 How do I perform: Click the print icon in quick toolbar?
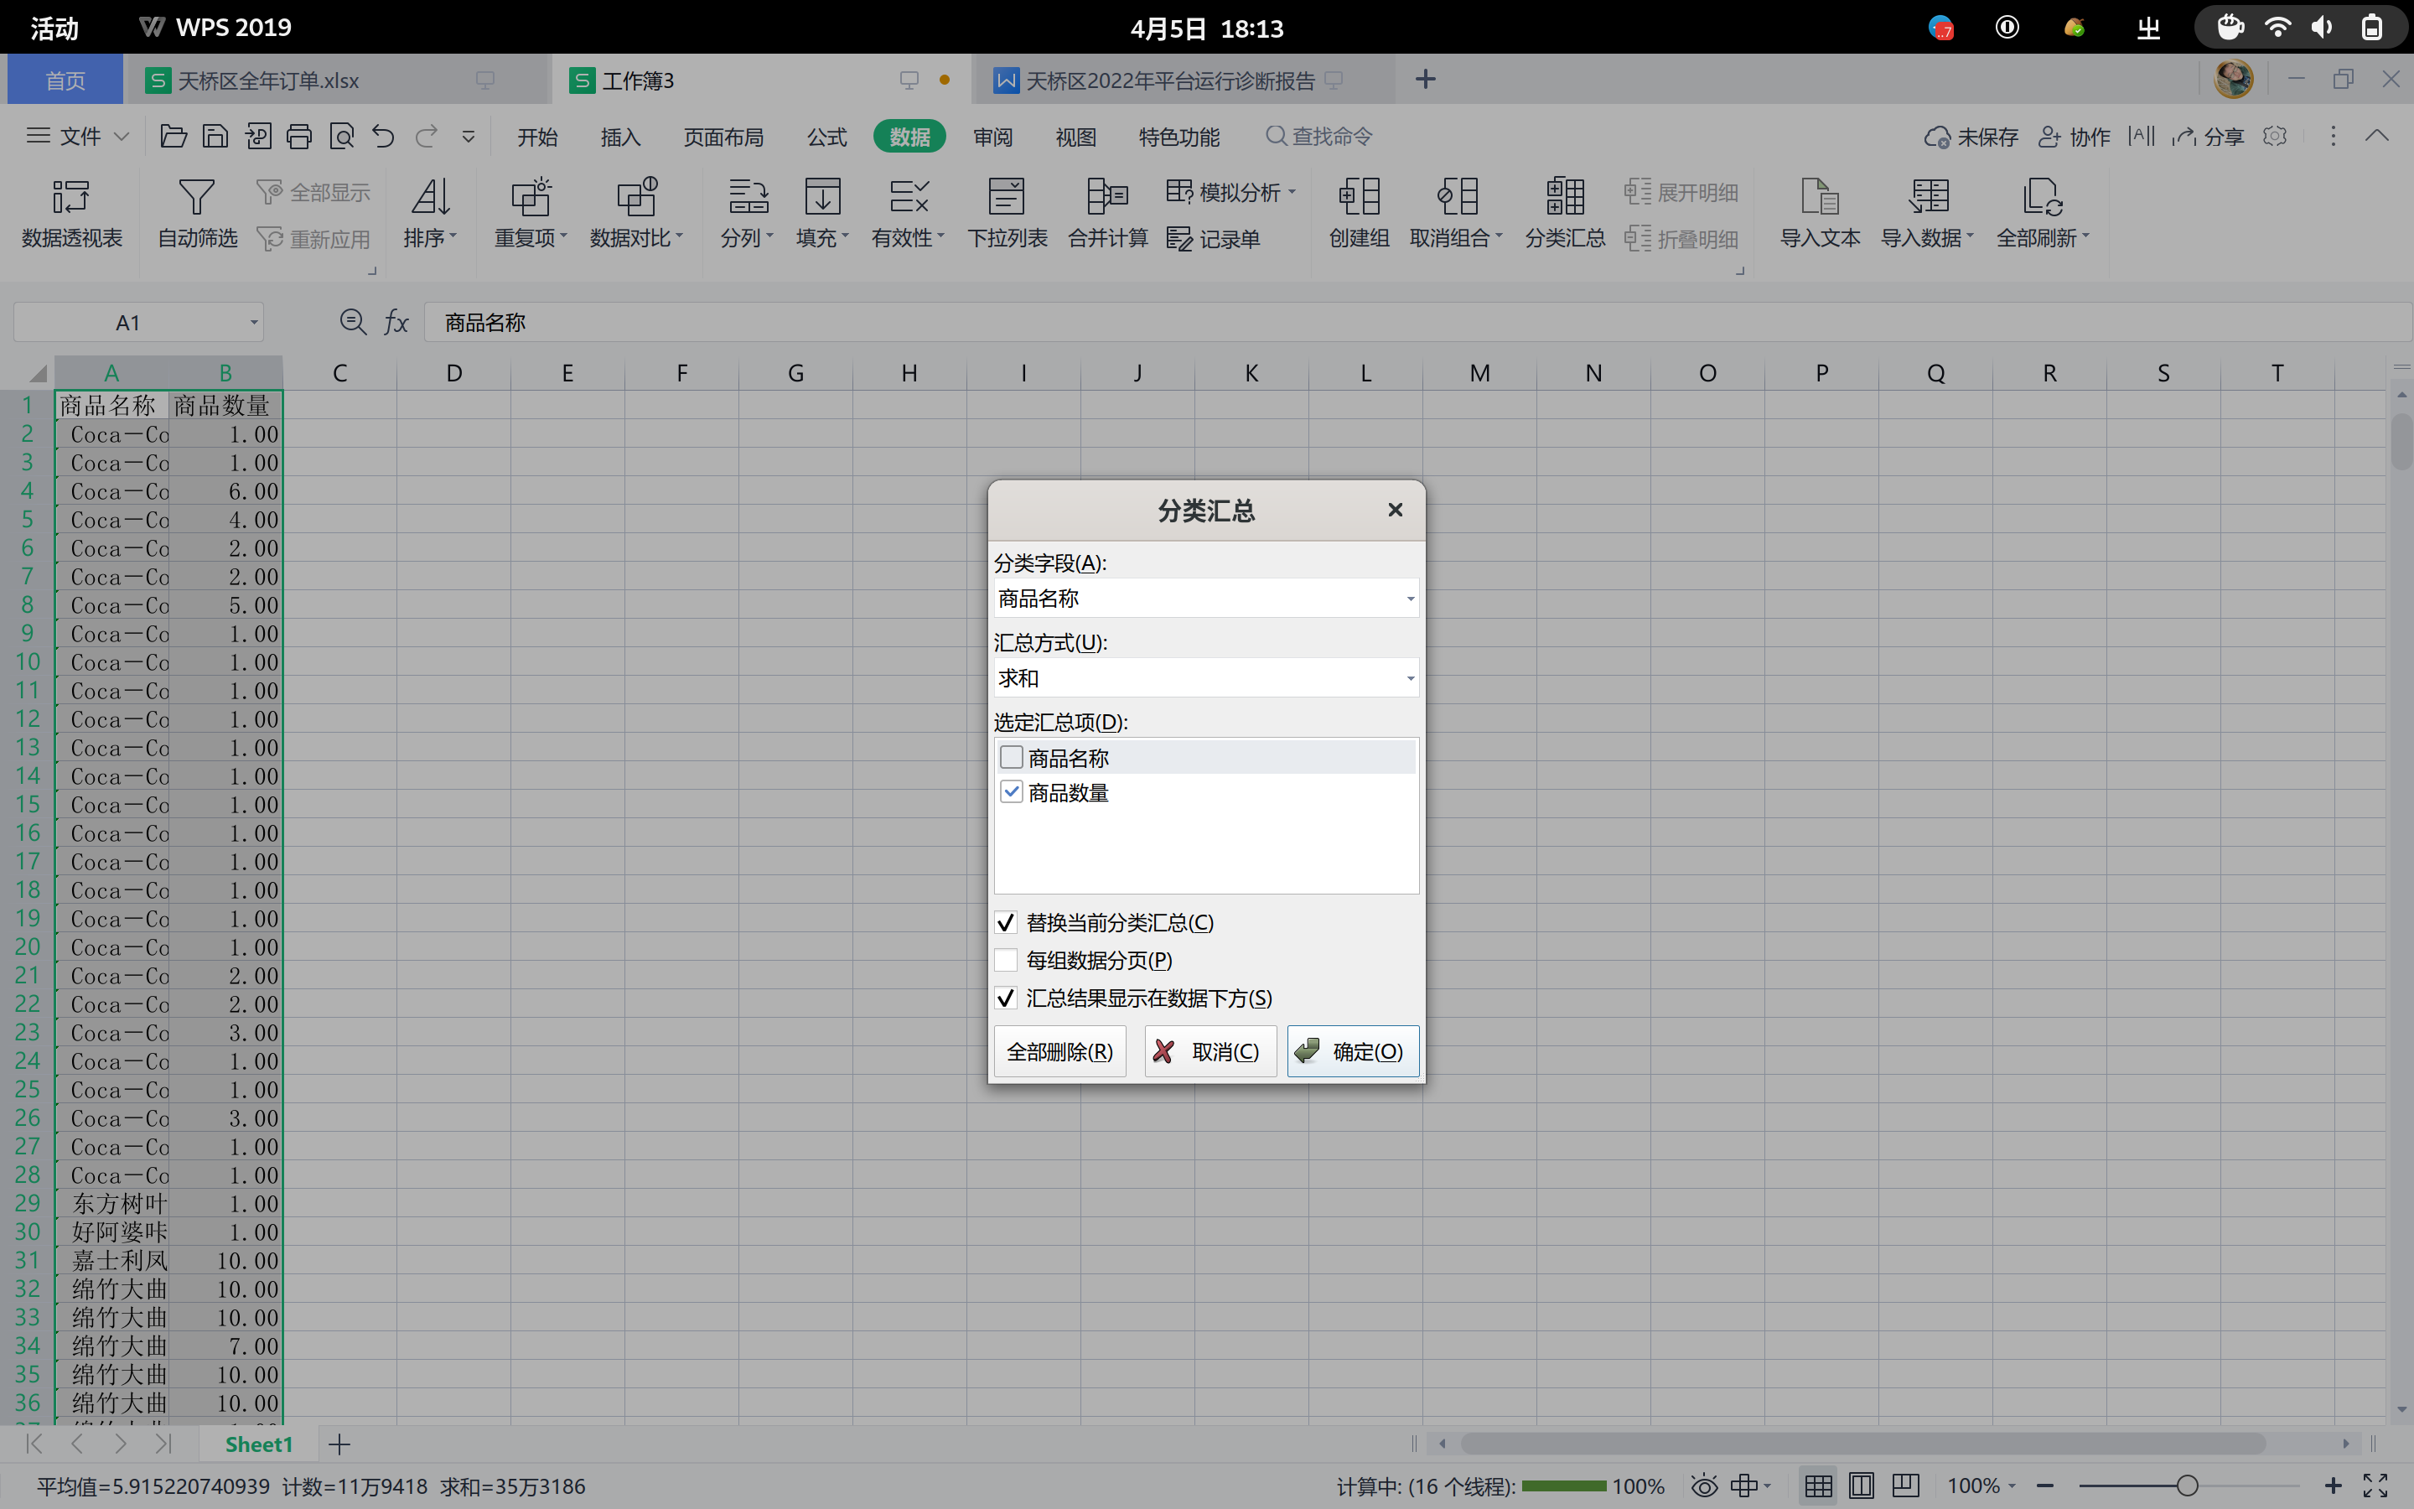tap(299, 136)
